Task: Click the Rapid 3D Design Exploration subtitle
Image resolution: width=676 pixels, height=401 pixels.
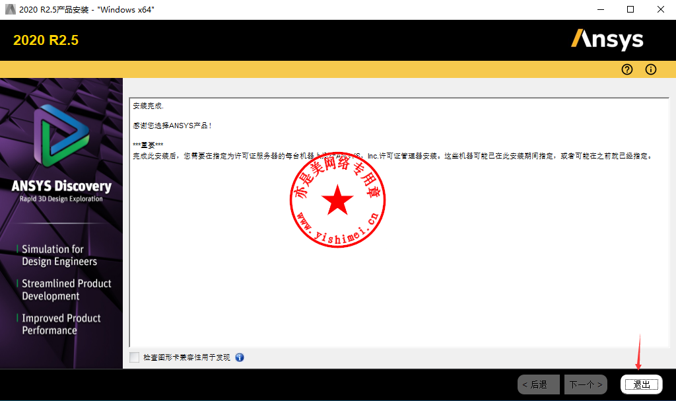Action: tap(61, 199)
